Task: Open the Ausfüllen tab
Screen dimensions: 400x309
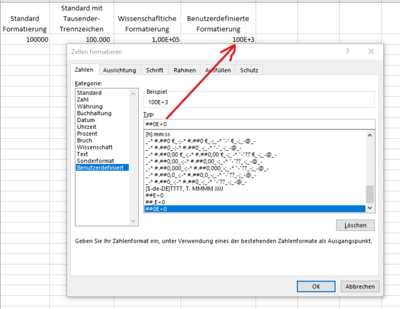Action: [218, 70]
